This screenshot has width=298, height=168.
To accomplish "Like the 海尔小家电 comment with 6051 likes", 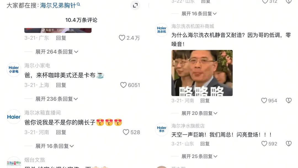I will click(123, 85).
